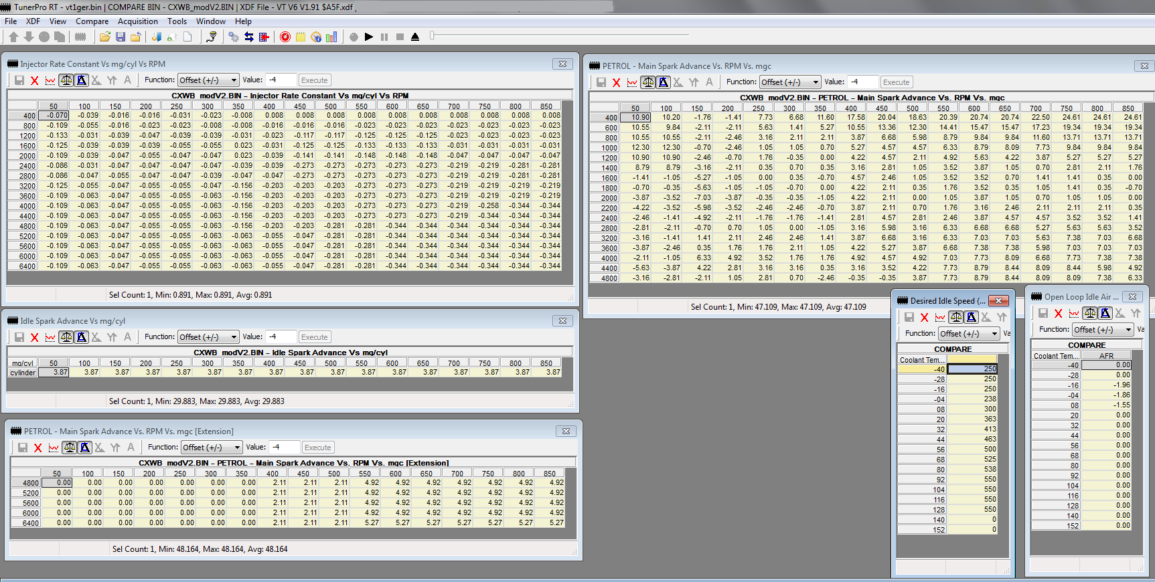1155x582 pixels.
Task: Open Function dropdown in Desired Idle Speed window
Action: coord(969,334)
